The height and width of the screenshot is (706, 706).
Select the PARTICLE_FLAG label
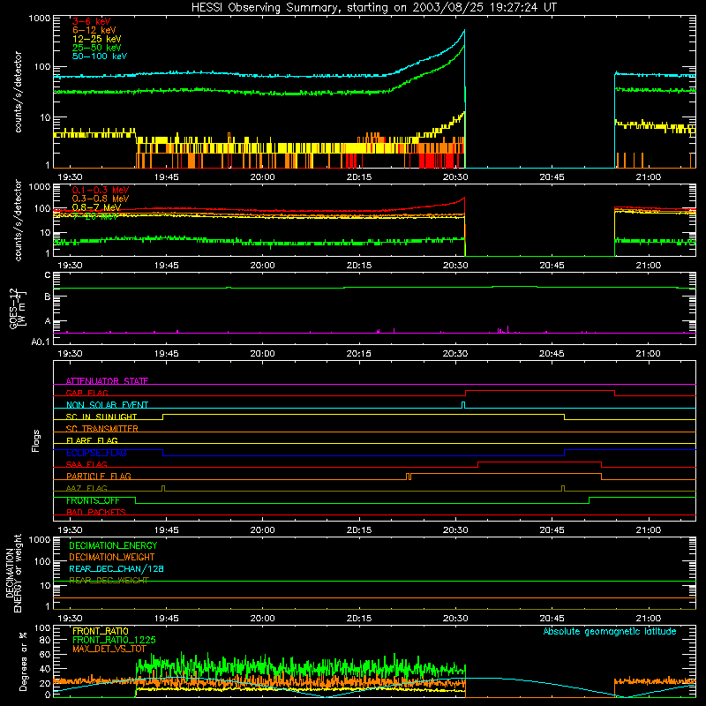click(x=99, y=477)
